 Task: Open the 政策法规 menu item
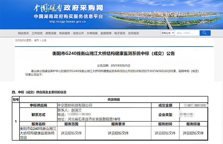click(51, 33)
